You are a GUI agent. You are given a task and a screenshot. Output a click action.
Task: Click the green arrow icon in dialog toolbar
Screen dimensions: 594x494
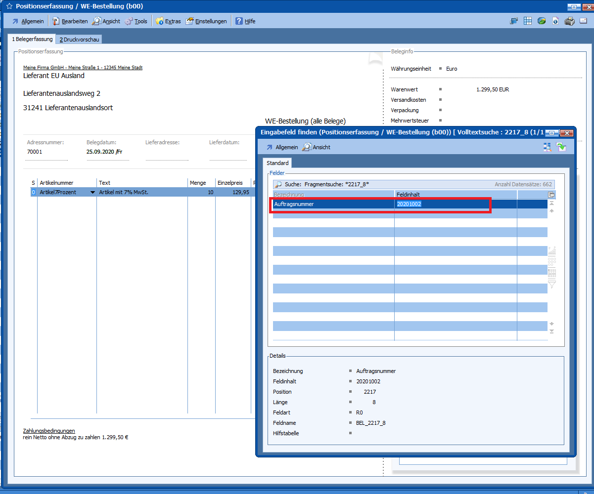(x=561, y=147)
